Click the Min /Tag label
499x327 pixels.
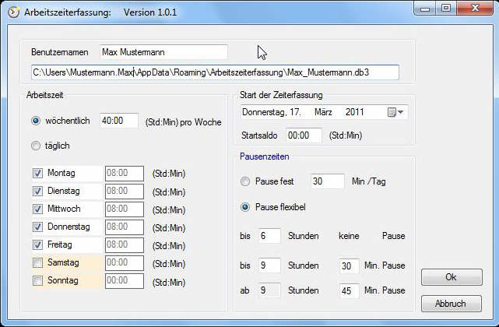coord(368,181)
